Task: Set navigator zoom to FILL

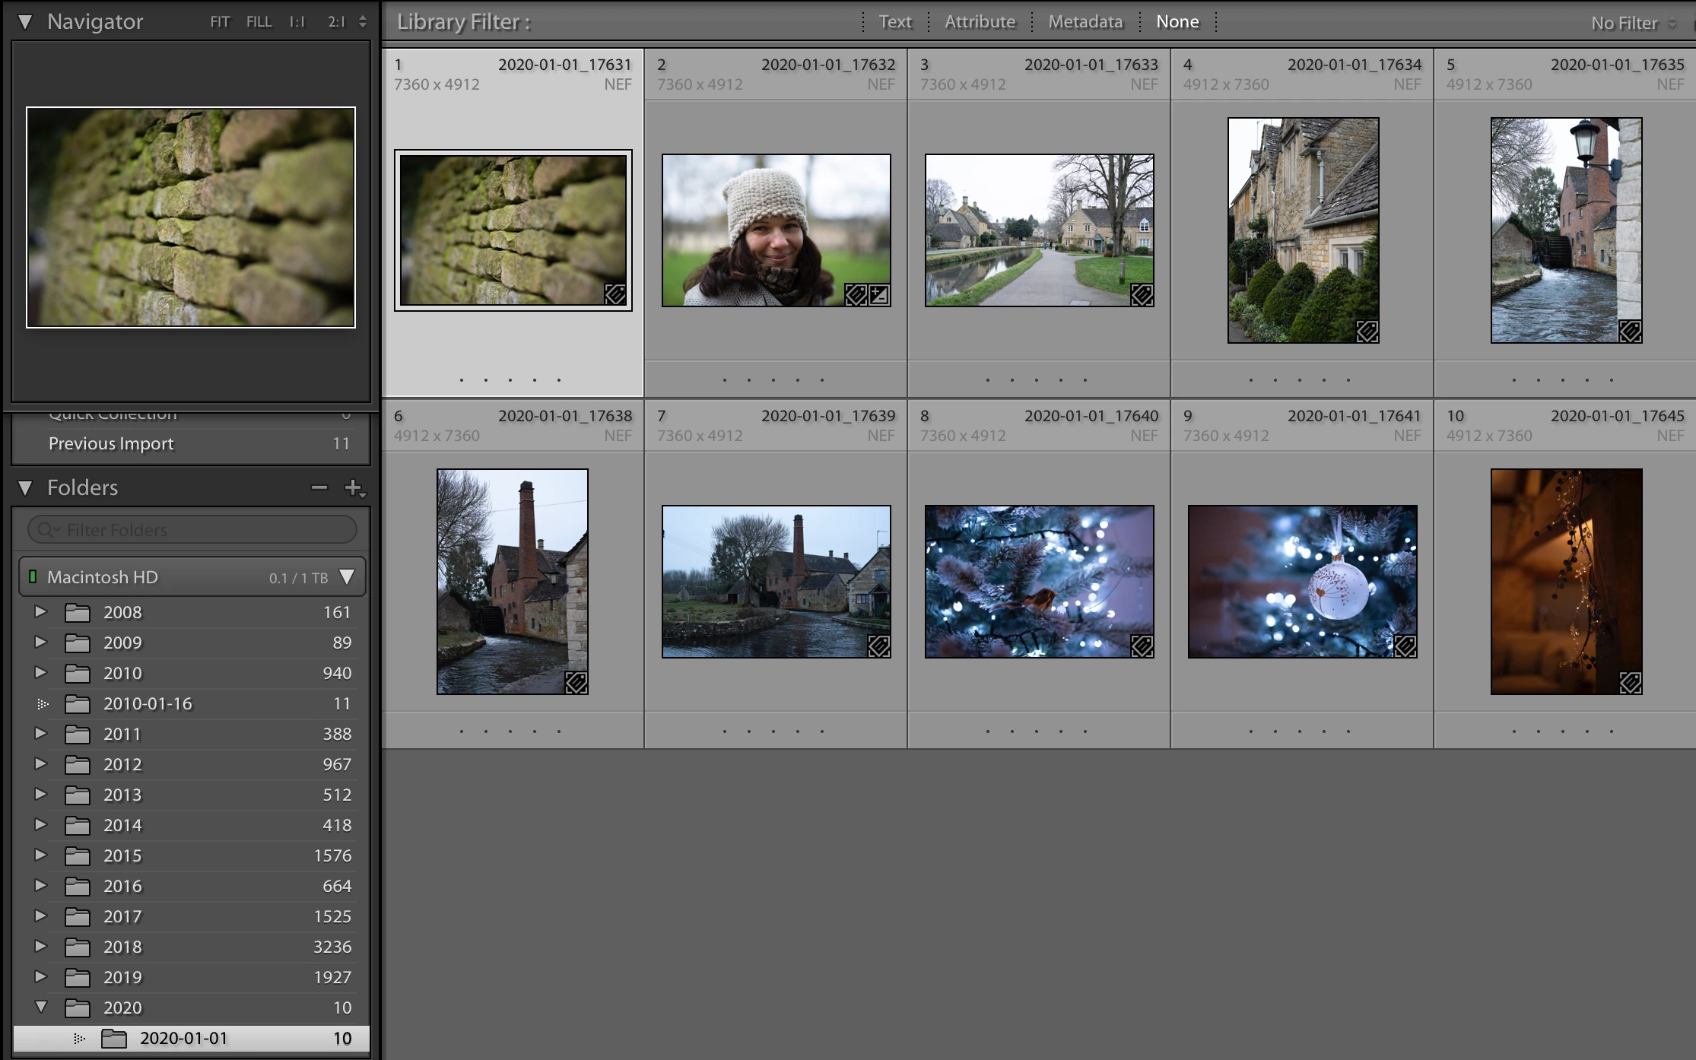Action: coord(259,22)
